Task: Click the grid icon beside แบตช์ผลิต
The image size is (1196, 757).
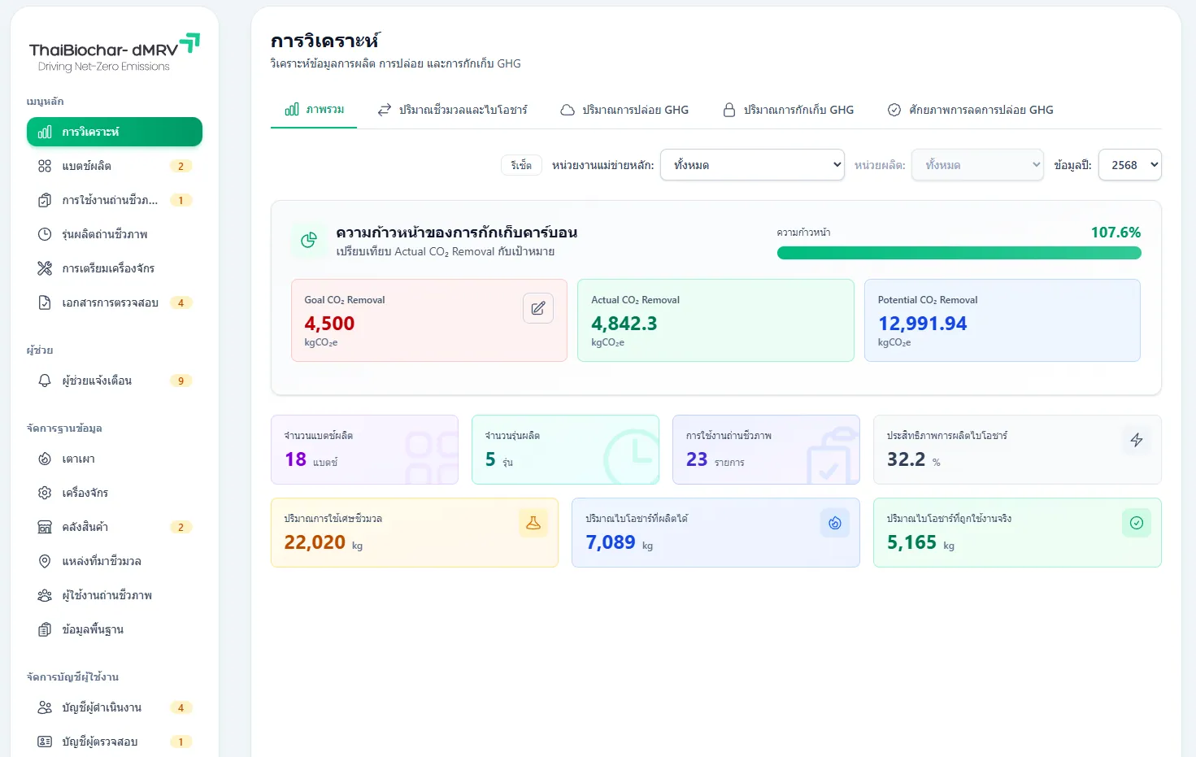Action: [45, 166]
